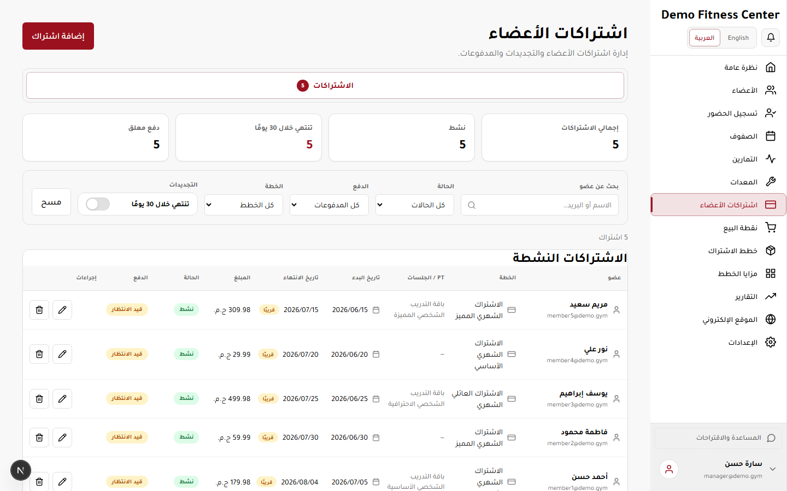787x491 pixels.
Task: Click the سارة حسن user avatar
Action: coord(669,469)
